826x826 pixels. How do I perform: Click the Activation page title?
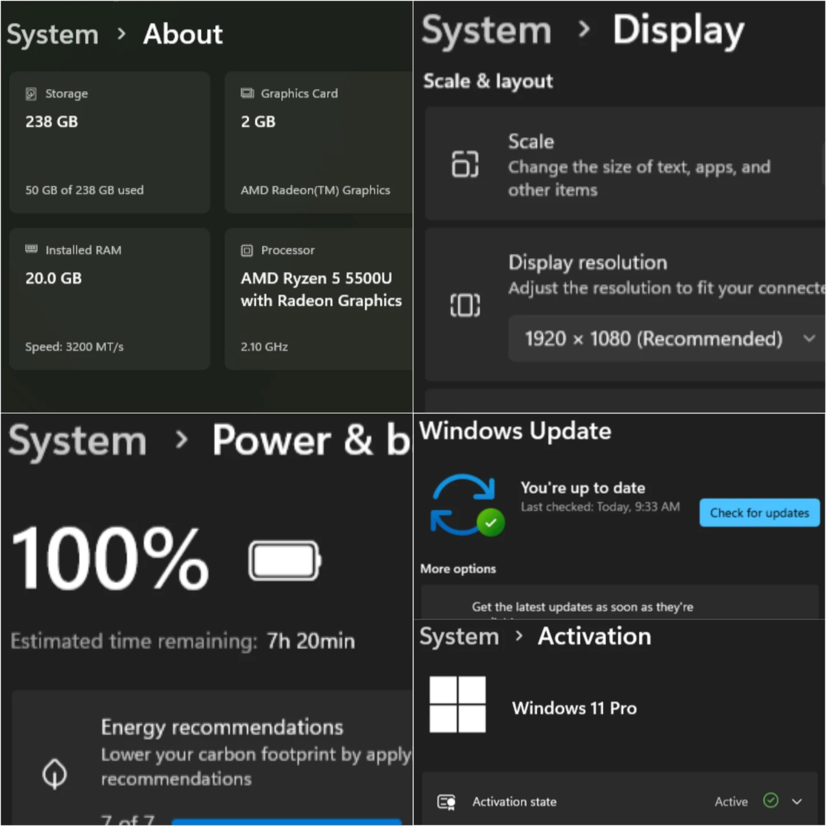tap(595, 636)
